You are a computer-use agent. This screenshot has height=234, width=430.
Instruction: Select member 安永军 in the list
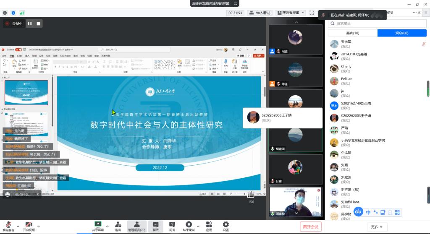click(x=377, y=44)
